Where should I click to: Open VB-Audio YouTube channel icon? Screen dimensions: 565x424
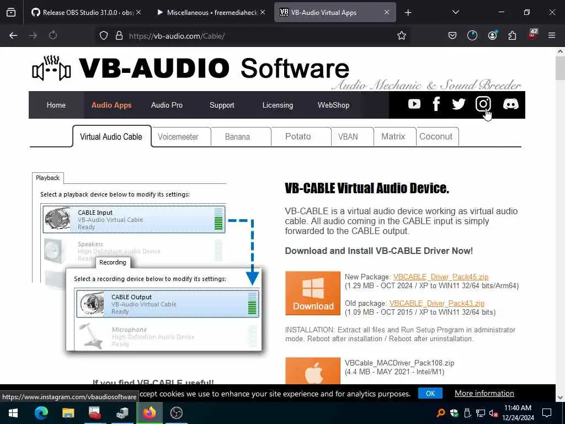[x=414, y=104]
